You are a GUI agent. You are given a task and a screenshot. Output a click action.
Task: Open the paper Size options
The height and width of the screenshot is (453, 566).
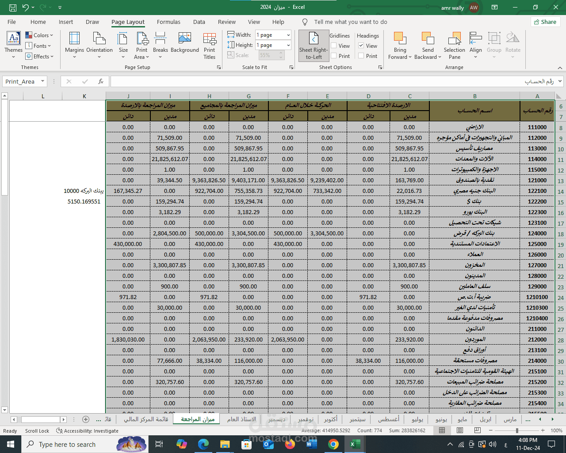pos(123,45)
